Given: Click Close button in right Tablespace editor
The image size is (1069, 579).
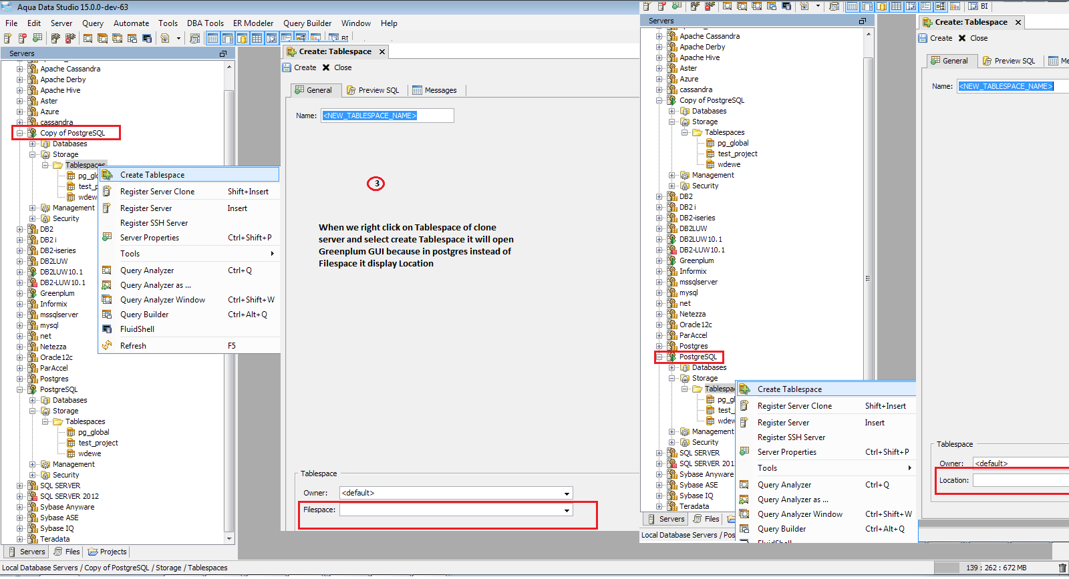Looking at the screenshot, I should [x=973, y=38].
